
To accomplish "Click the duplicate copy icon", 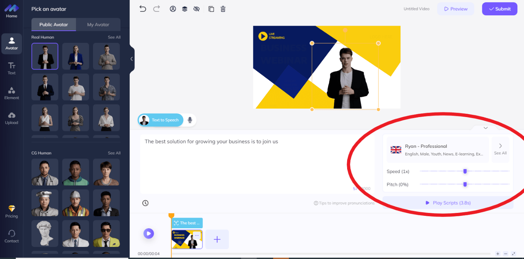I will tap(211, 9).
